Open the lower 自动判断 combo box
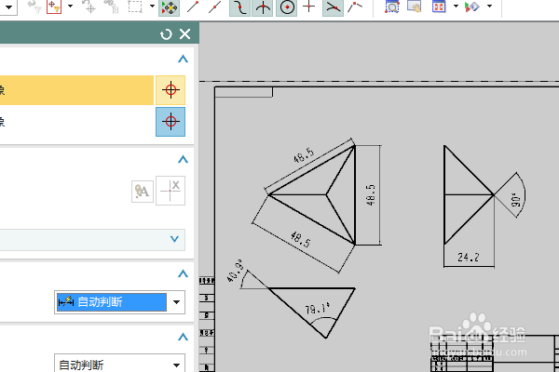 tap(120, 364)
